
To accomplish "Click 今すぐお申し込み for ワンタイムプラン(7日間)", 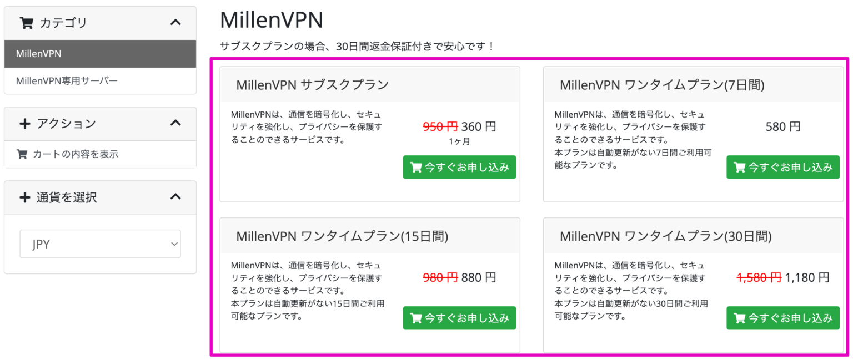I will [x=783, y=167].
